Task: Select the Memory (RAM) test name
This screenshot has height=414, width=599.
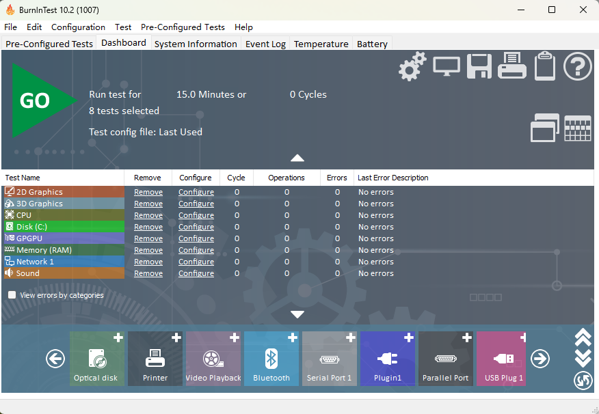Action: (64, 250)
